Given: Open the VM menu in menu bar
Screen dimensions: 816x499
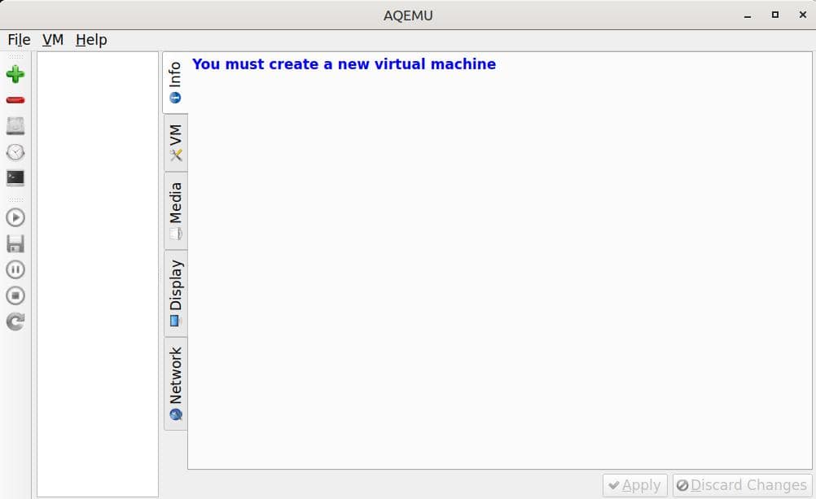Looking at the screenshot, I should tap(53, 40).
